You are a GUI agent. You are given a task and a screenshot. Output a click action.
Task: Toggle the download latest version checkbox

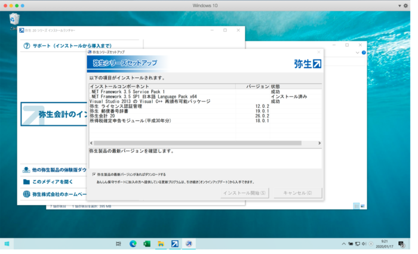pos(94,174)
